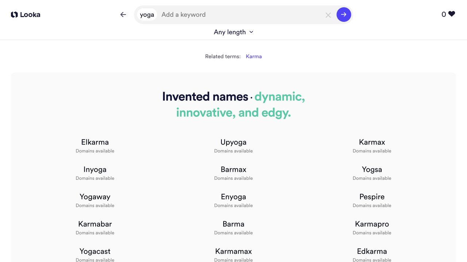Select the name Elkarma
Viewport: 467px width, 262px height.
pos(95,142)
